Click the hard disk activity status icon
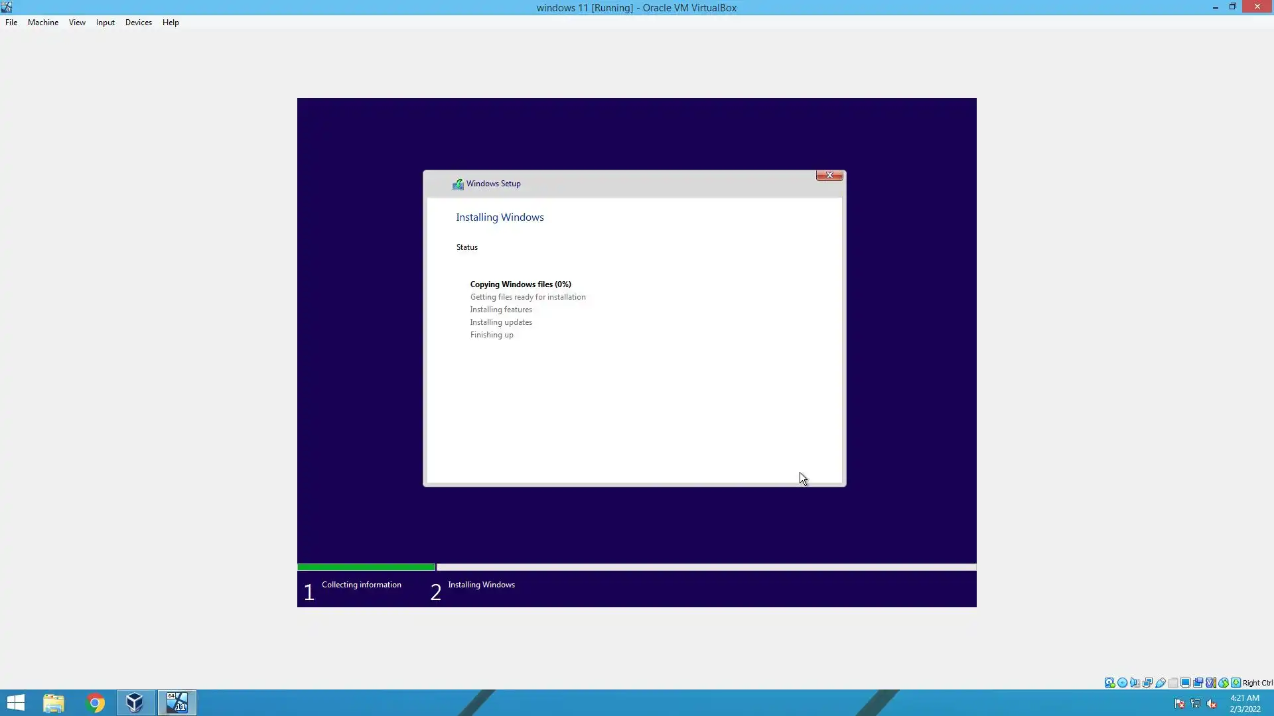The height and width of the screenshot is (716, 1274). (x=1109, y=683)
